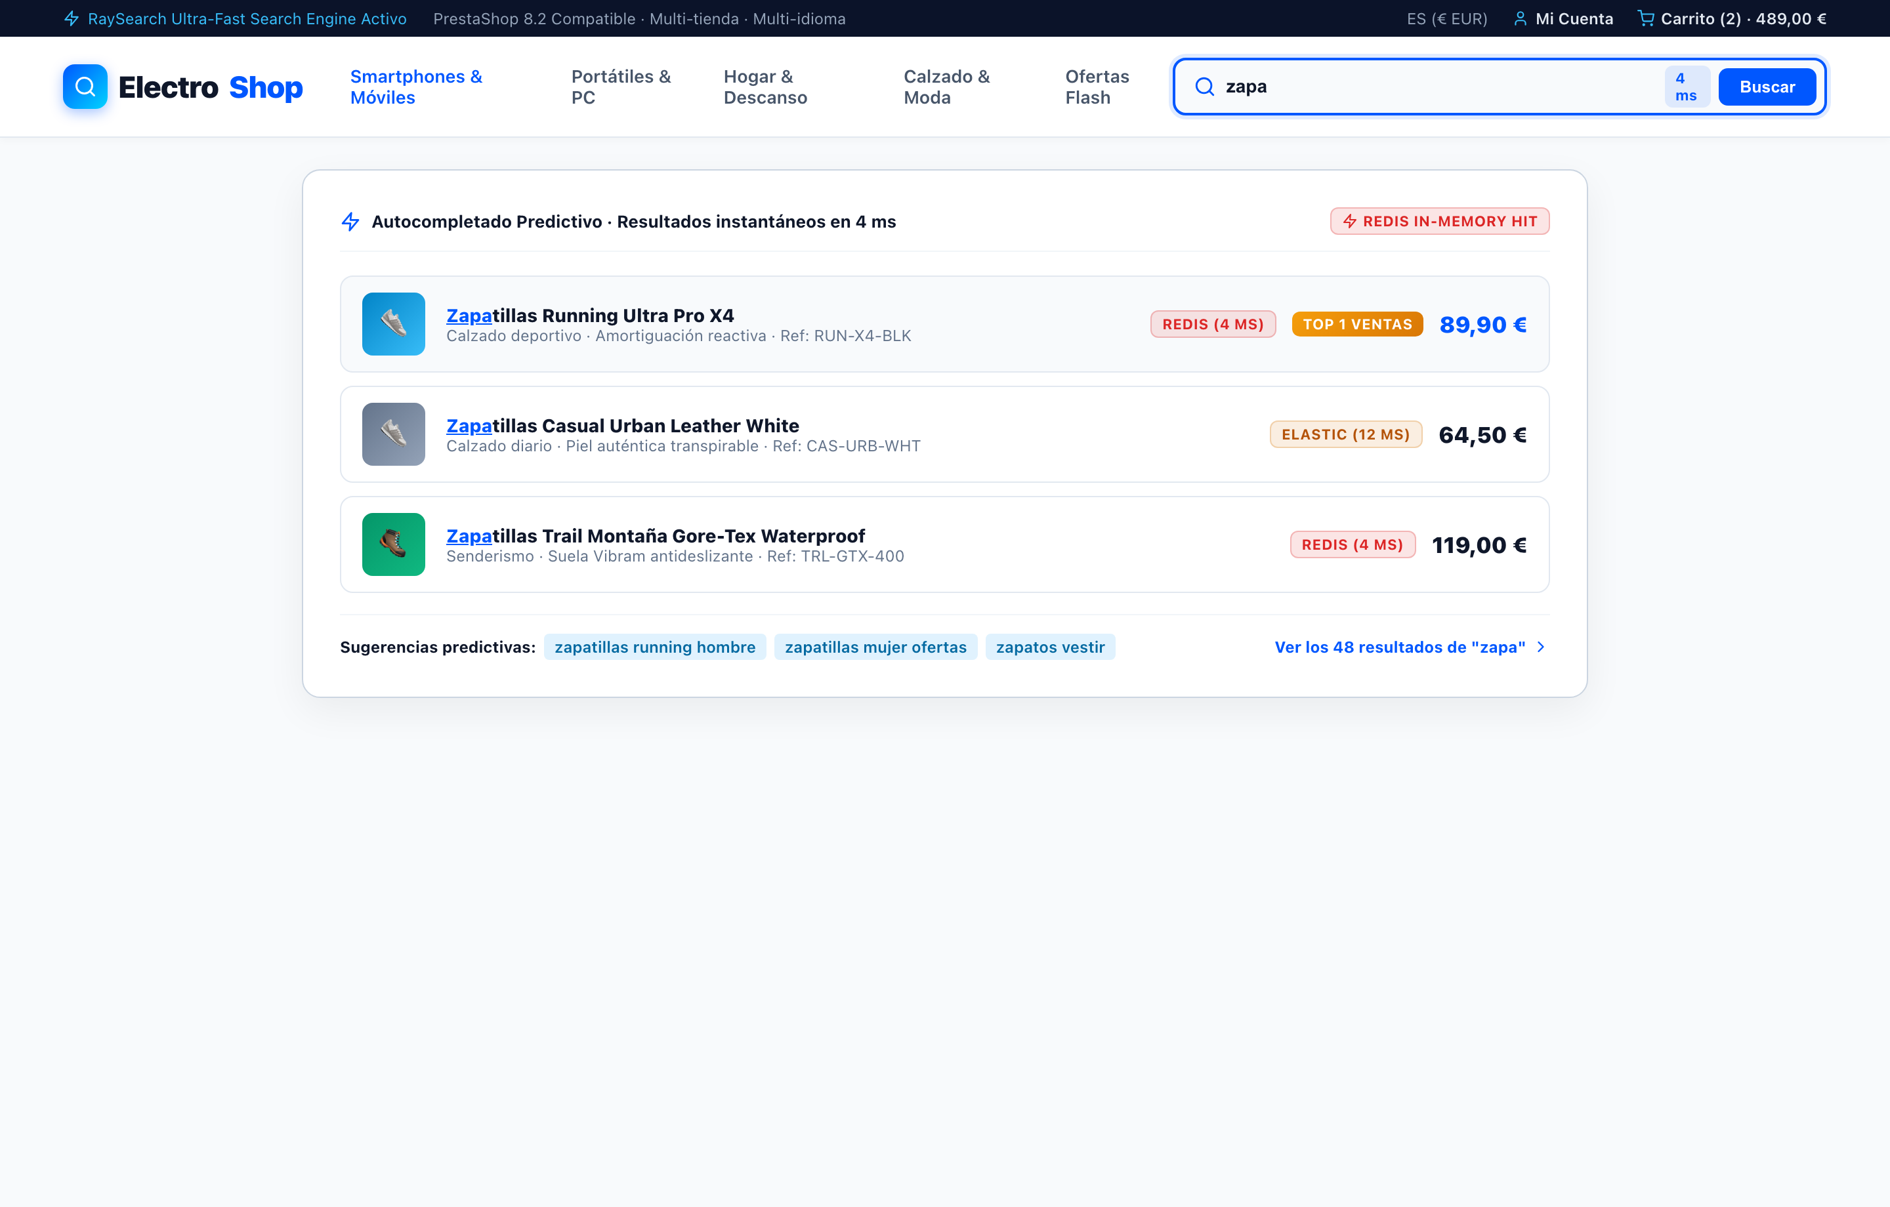
Task: Select suggestion zapatos vestir
Action: click(x=1050, y=647)
